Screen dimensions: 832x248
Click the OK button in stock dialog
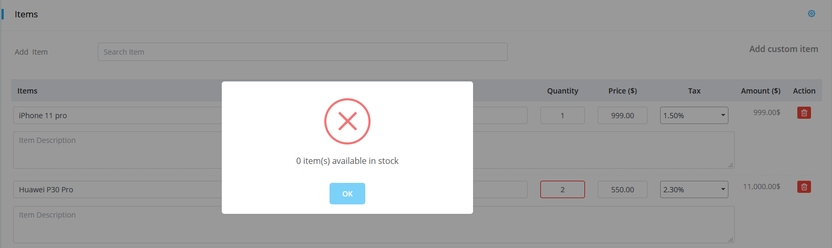click(347, 193)
